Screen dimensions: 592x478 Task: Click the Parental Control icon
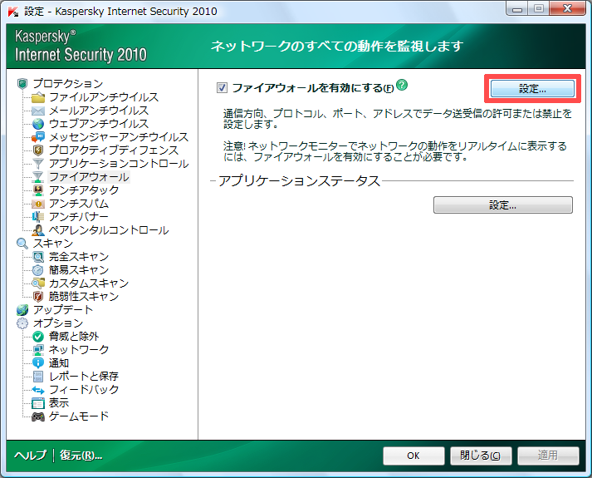pyautogui.click(x=38, y=230)
